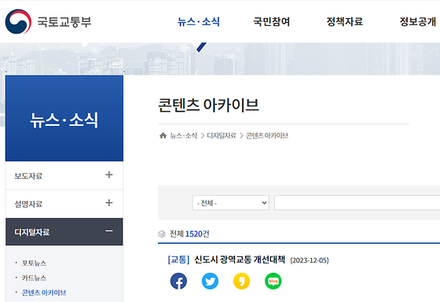Open the 정책자료 top menu
440x302 pixels.
[345, 22]
